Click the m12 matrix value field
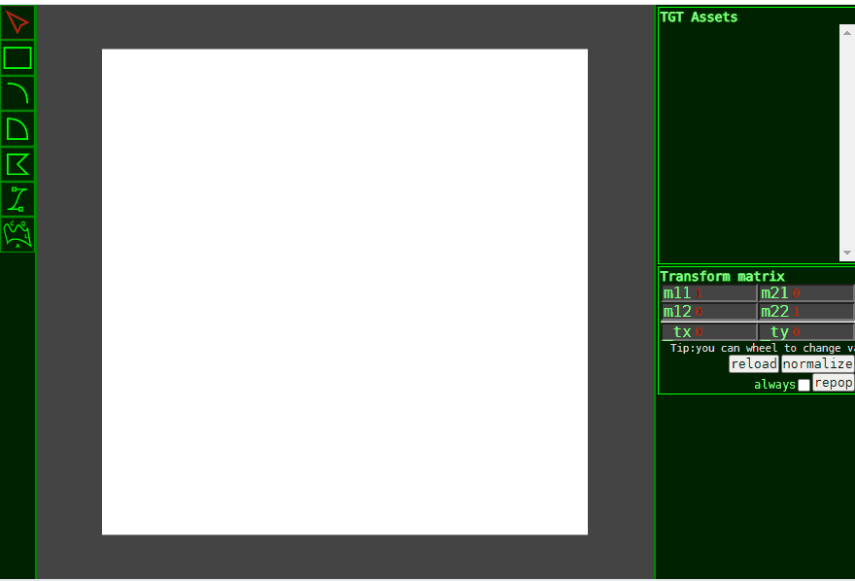 709,312
